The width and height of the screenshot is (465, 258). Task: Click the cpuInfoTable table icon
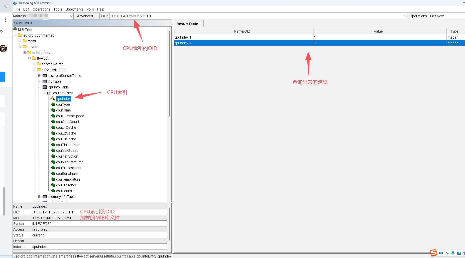pyautogui.click(x=45, y=87)
